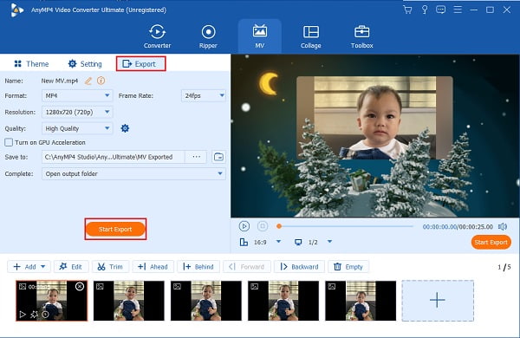Click the register key icon
520x338 pixels.
(x=424, y=10)
